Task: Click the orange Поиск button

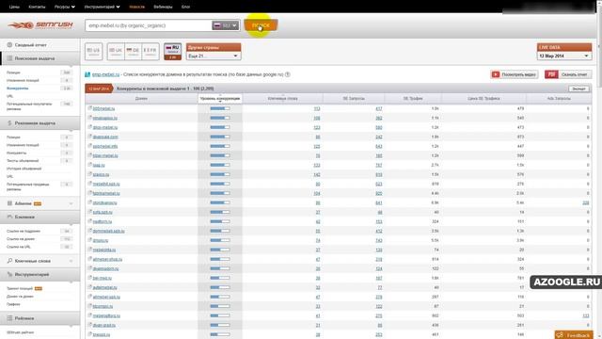Action: [261, 25]
